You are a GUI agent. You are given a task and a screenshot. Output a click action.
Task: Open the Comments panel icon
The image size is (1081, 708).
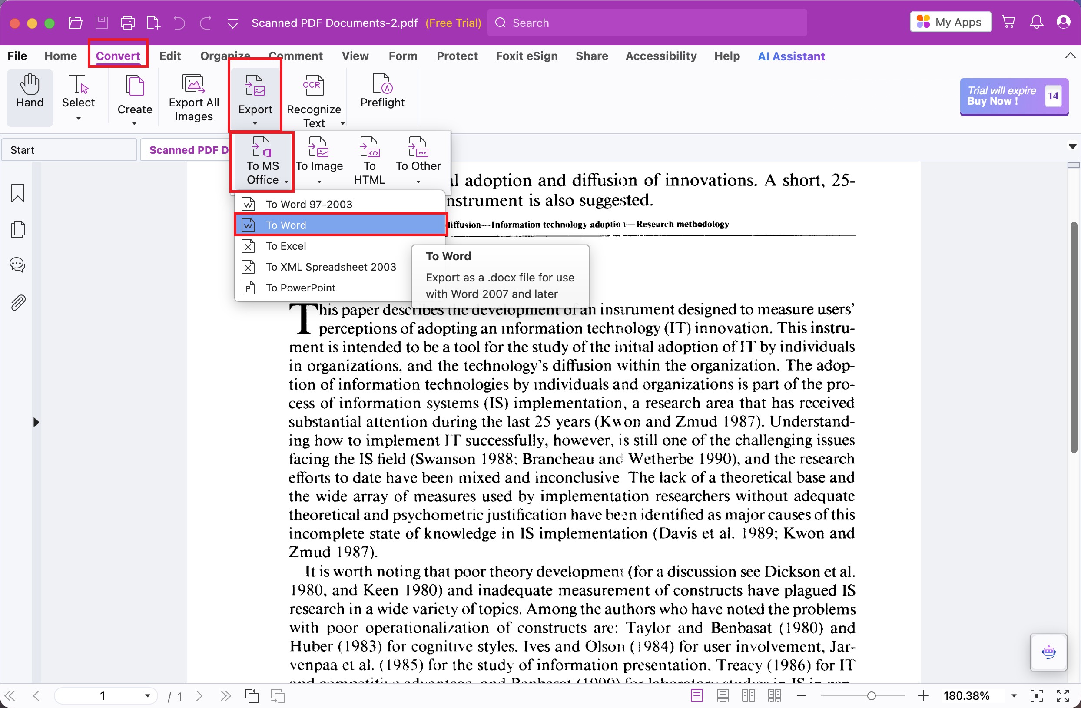click(x=18, y=265)
